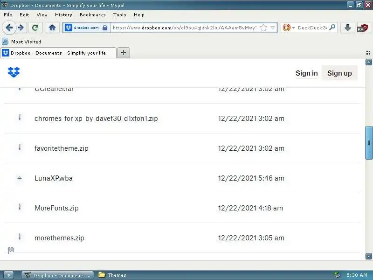Open a new tab with plus button

coord(124,53)
